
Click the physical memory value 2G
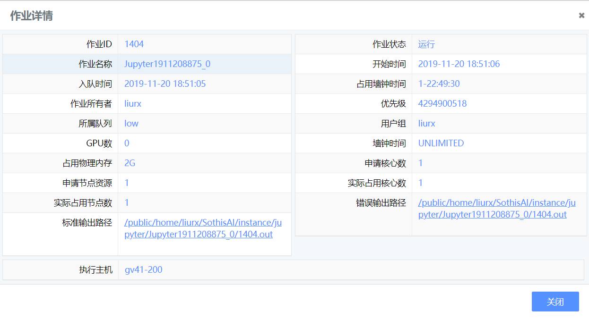(x=130, y=163)
